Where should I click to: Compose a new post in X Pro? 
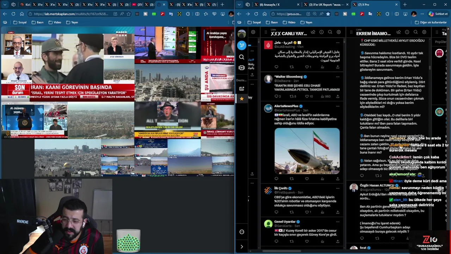click(242, 45)
